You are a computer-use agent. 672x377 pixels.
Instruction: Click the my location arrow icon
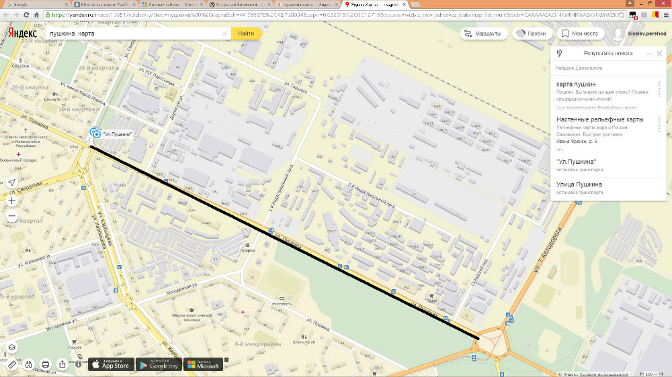pos(11,183)
